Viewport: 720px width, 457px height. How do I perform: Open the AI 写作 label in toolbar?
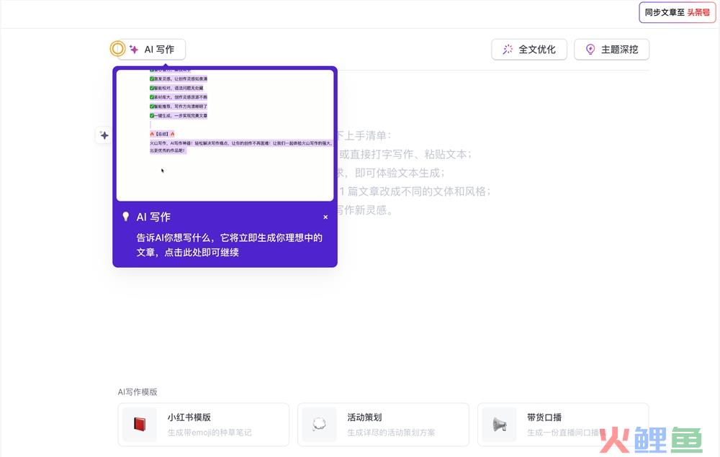pyautogui.click(x=159, y=50)
